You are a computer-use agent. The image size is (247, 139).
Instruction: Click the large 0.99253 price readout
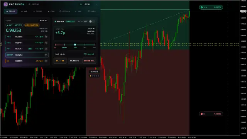coord(14,30)
